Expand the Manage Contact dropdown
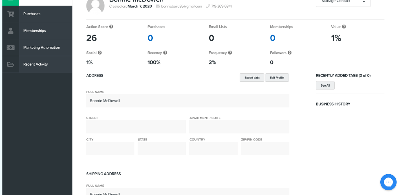 343,2
